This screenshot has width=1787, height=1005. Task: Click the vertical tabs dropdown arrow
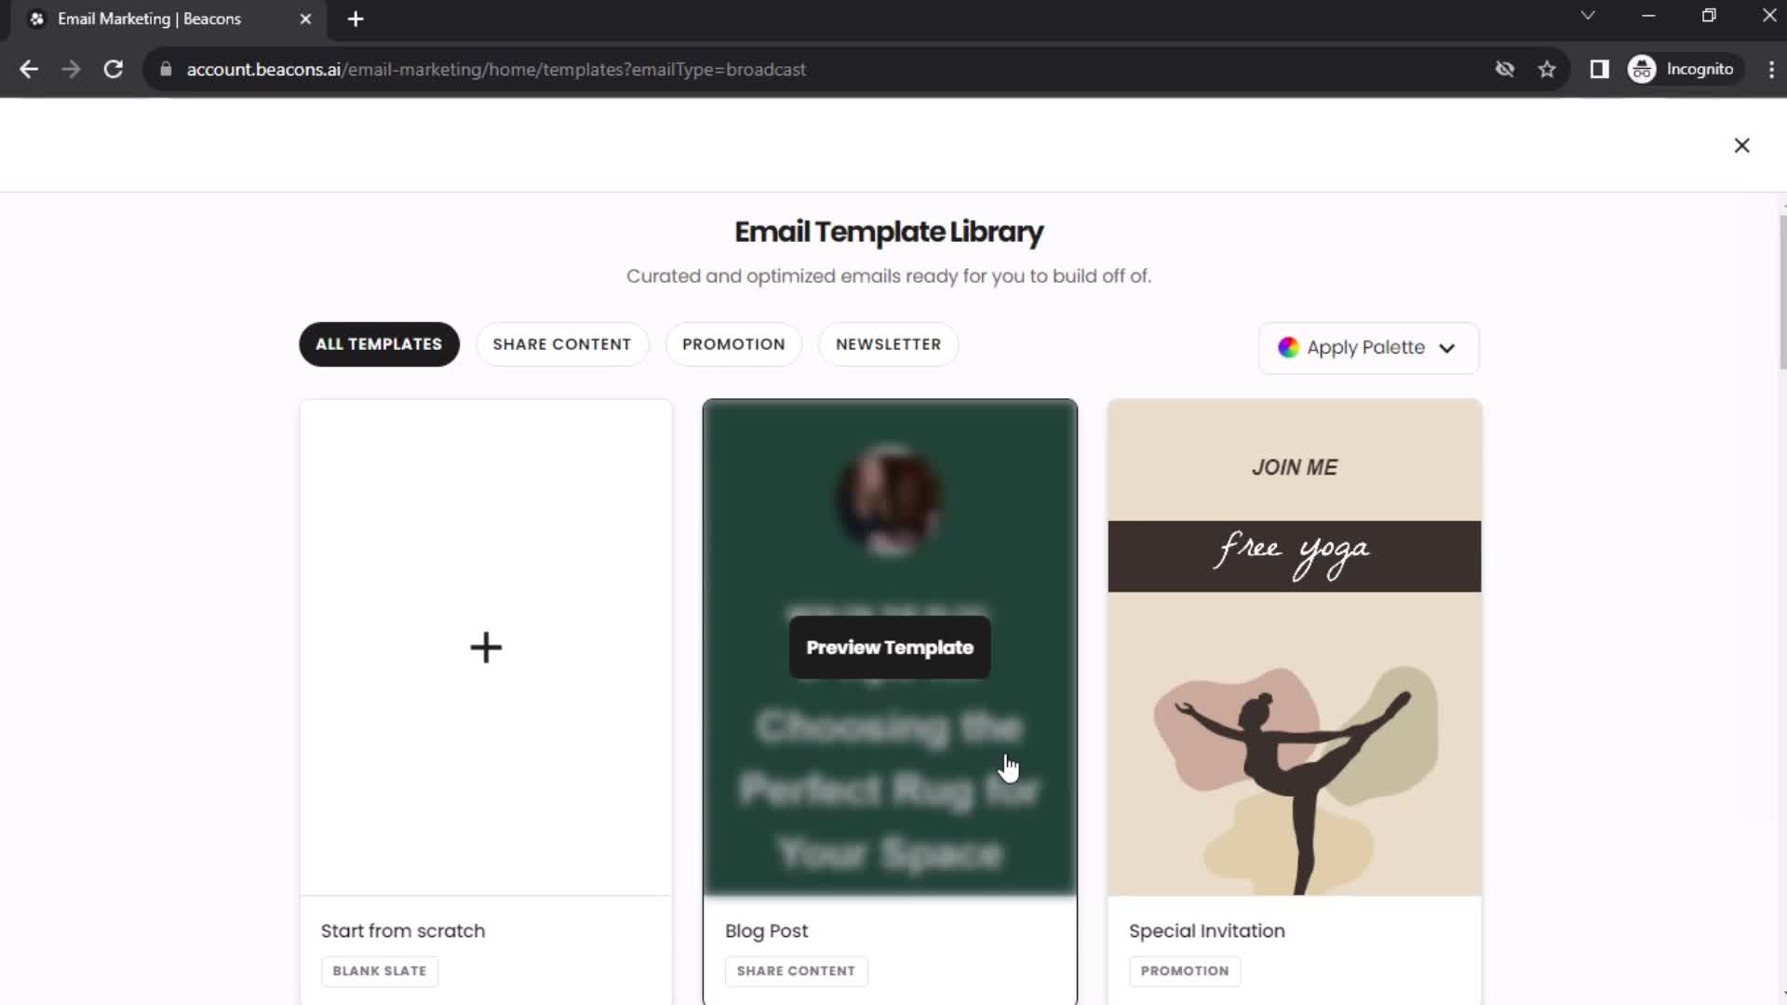point(1588,17)
